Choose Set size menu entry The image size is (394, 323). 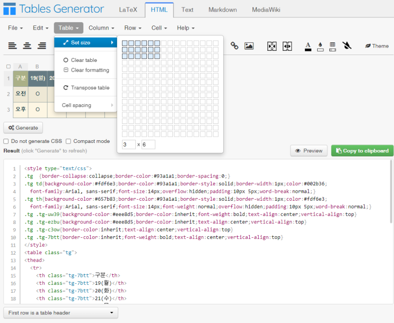tap(86, 42)
